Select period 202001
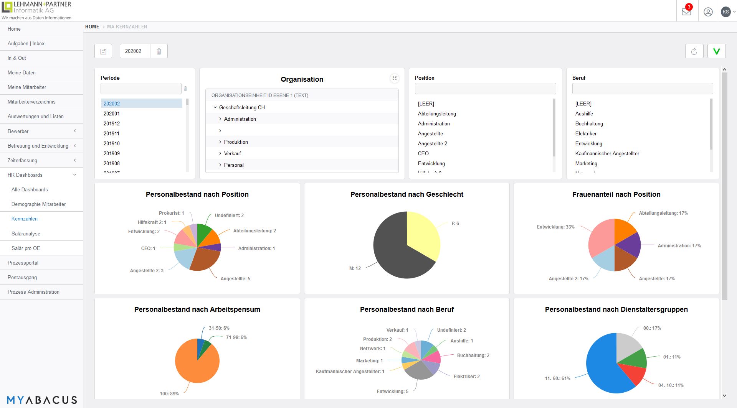 tap(142, 114)
